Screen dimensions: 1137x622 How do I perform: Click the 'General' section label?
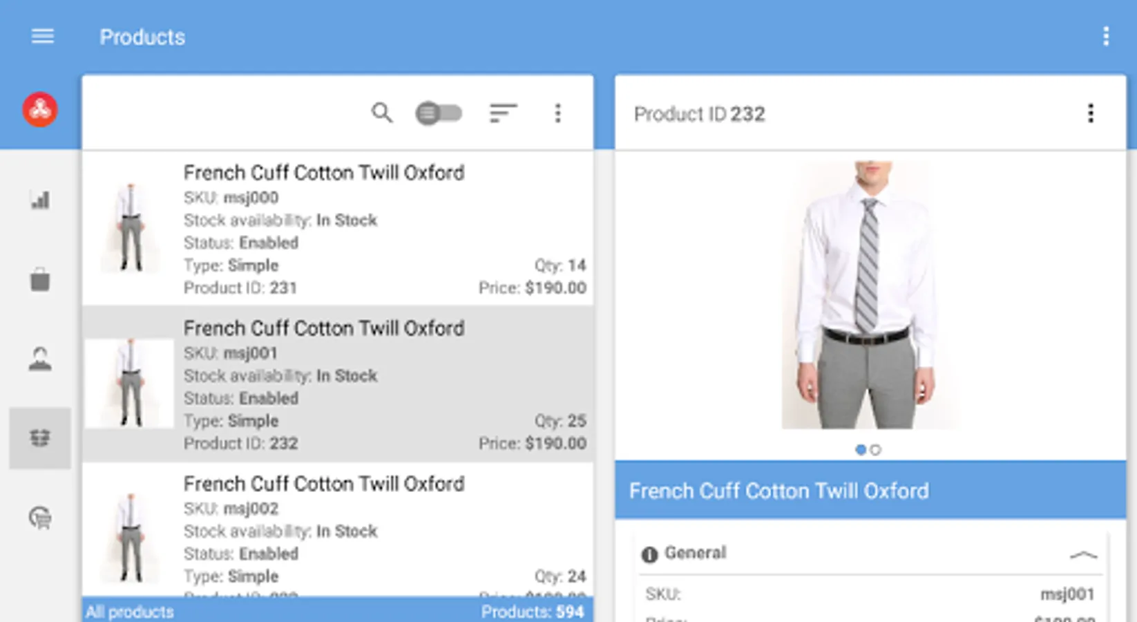point(695,553)
